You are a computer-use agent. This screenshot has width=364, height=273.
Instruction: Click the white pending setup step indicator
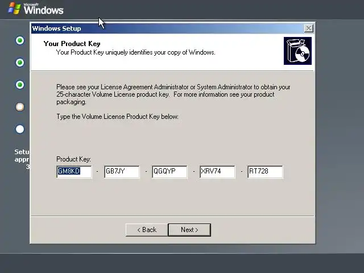pyautogui.click(x=20, y=129)
